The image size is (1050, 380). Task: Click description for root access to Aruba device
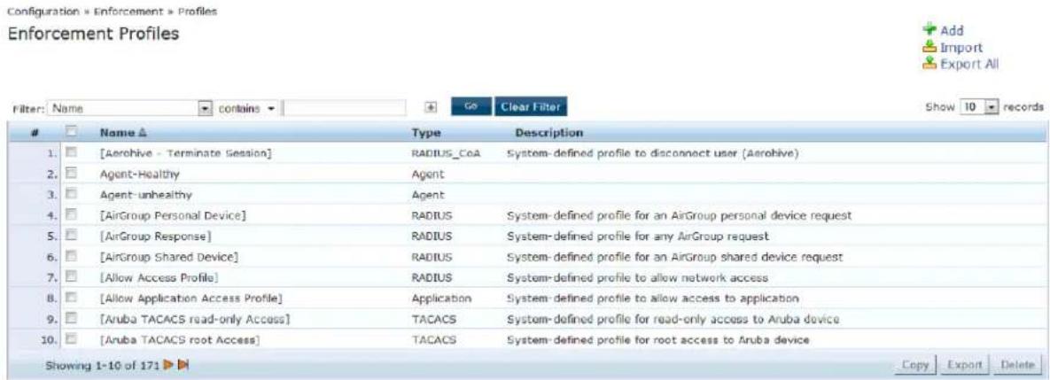[x=658, y=340]
